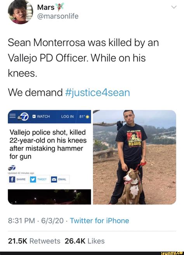Tap the ABC7 logo in header
The height and width of the screenshot is (255, 184).
(x=23, y=117)
